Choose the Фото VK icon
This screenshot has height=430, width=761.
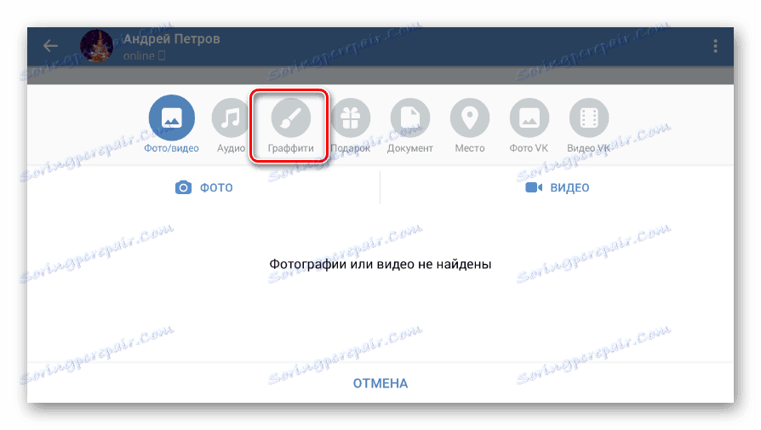(x=529, y=118)
